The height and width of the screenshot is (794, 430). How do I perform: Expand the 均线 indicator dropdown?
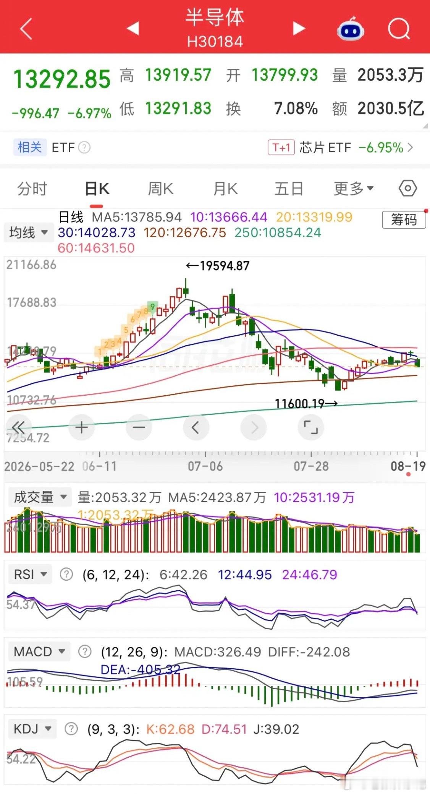(29, 232)
